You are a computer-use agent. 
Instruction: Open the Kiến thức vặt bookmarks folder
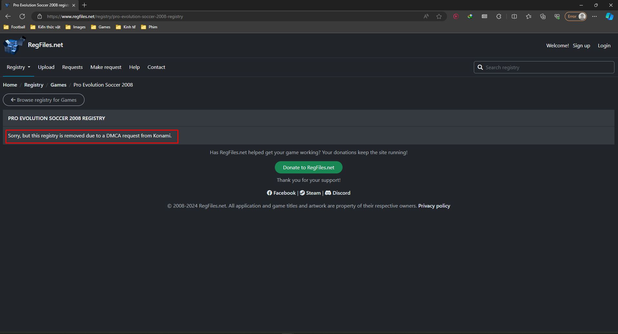45,27
